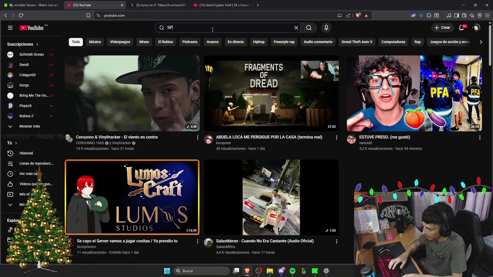Switch to the Island Cypher Vol.6 tab
Viewport: 493px width, 277px height.
tap(221, 5)
